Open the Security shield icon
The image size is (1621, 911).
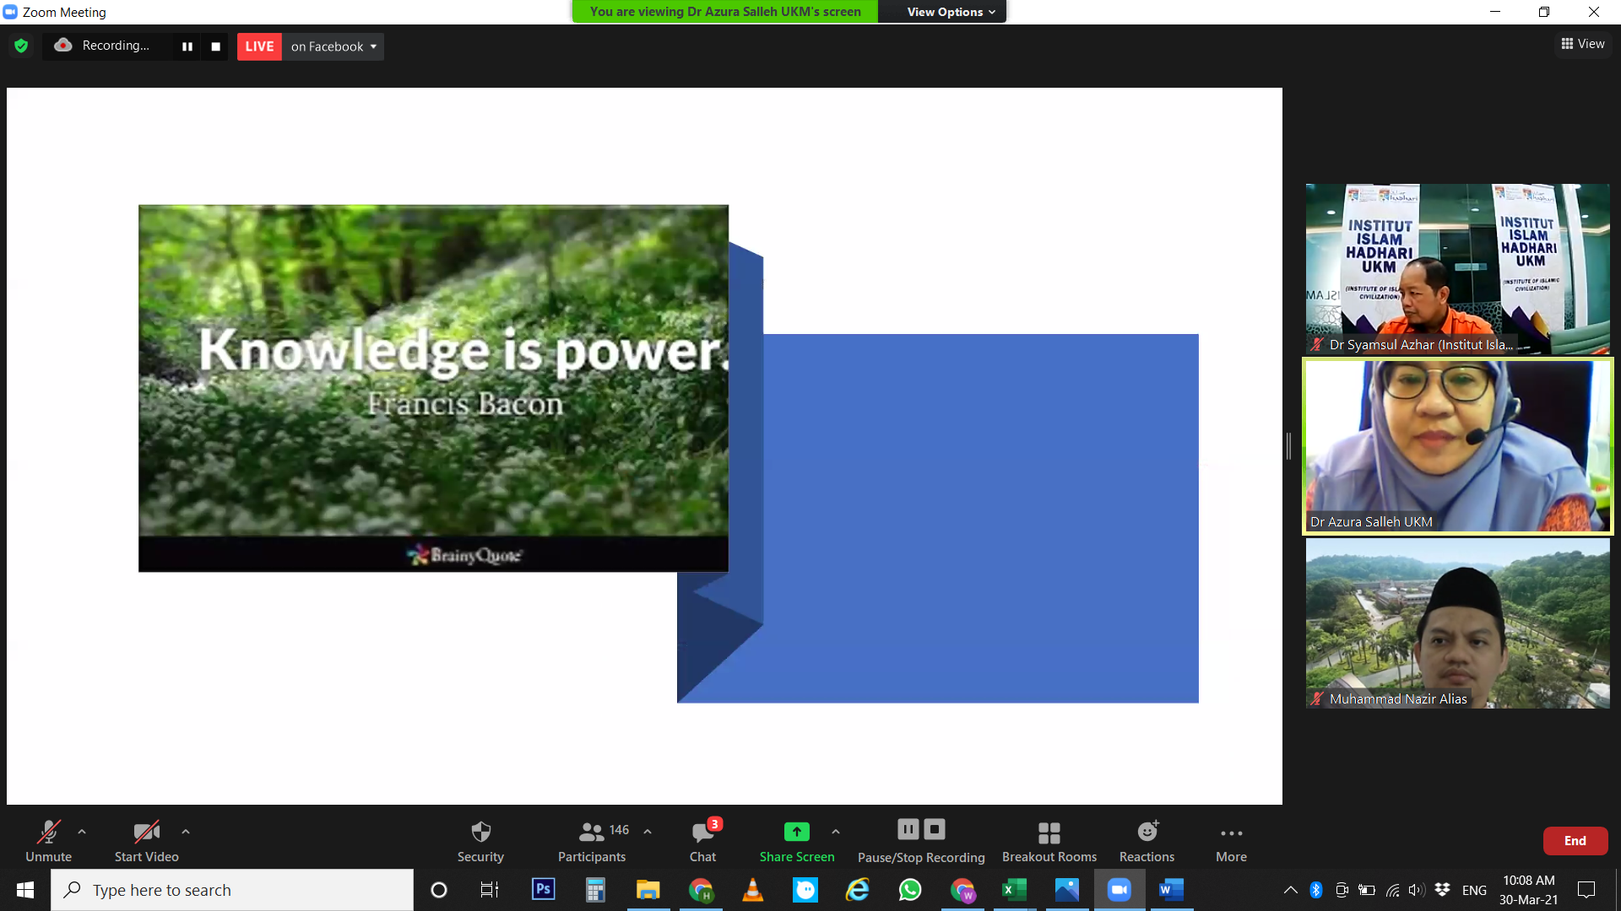(480, 833)
